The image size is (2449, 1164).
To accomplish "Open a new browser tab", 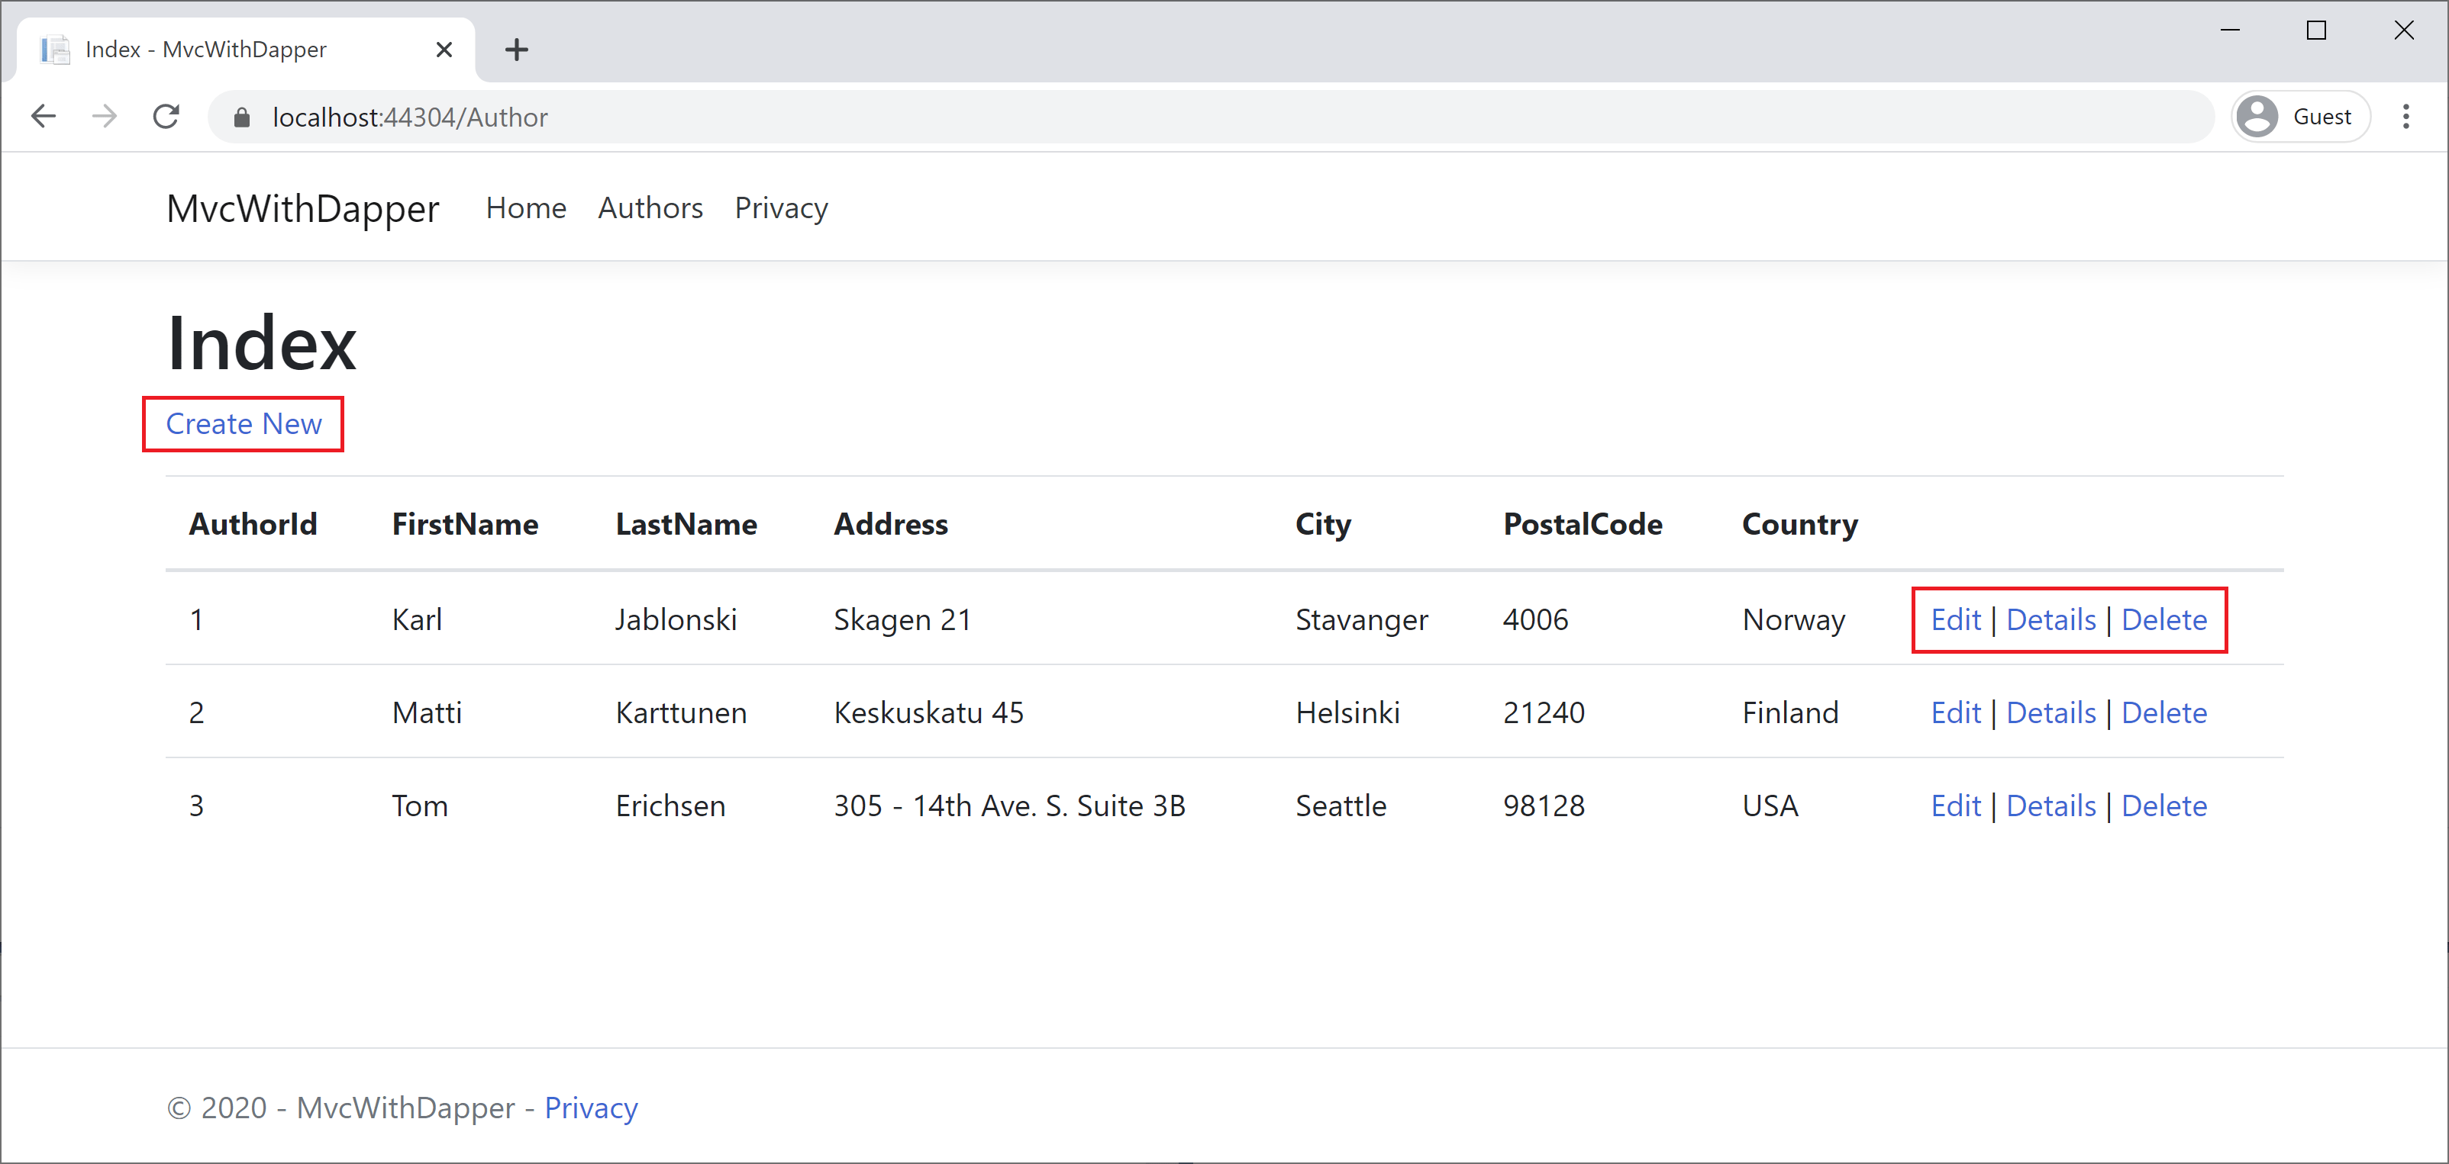I will pos(516,49).
